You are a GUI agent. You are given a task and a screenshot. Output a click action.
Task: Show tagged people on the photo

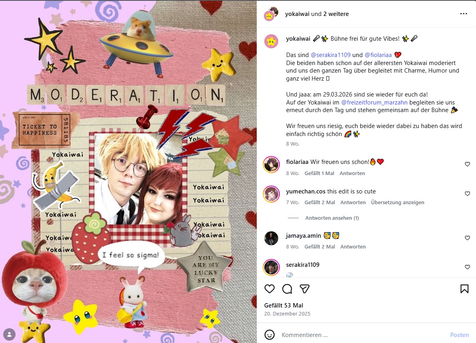click(x=9, y=334)
